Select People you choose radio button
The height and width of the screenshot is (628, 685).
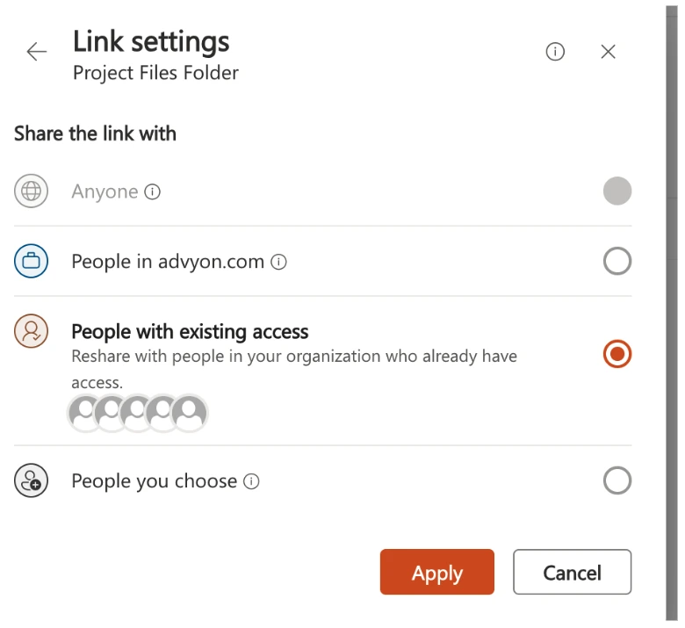617,480
